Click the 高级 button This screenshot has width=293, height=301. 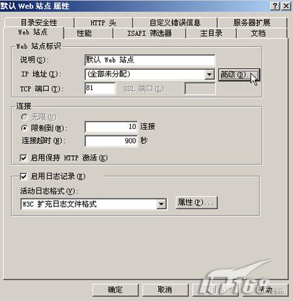(239, 75)
